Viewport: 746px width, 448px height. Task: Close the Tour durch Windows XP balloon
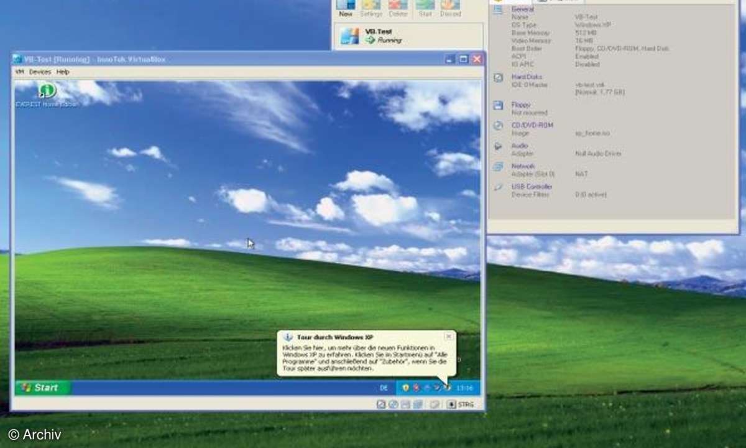click(x=448, y=337)
